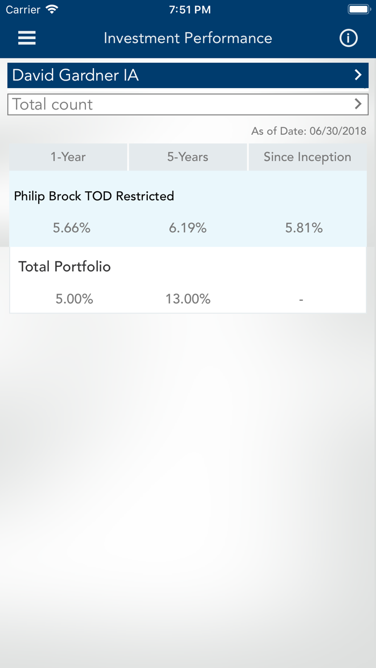Tap the As of Date label

[309, 131]
